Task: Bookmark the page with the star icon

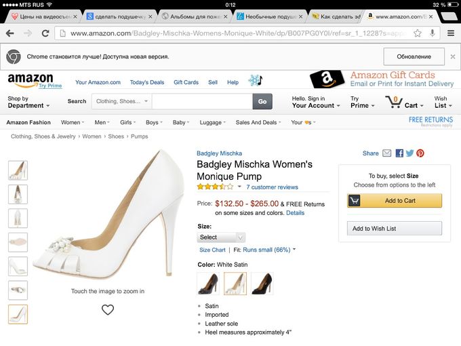Action: 417,33
